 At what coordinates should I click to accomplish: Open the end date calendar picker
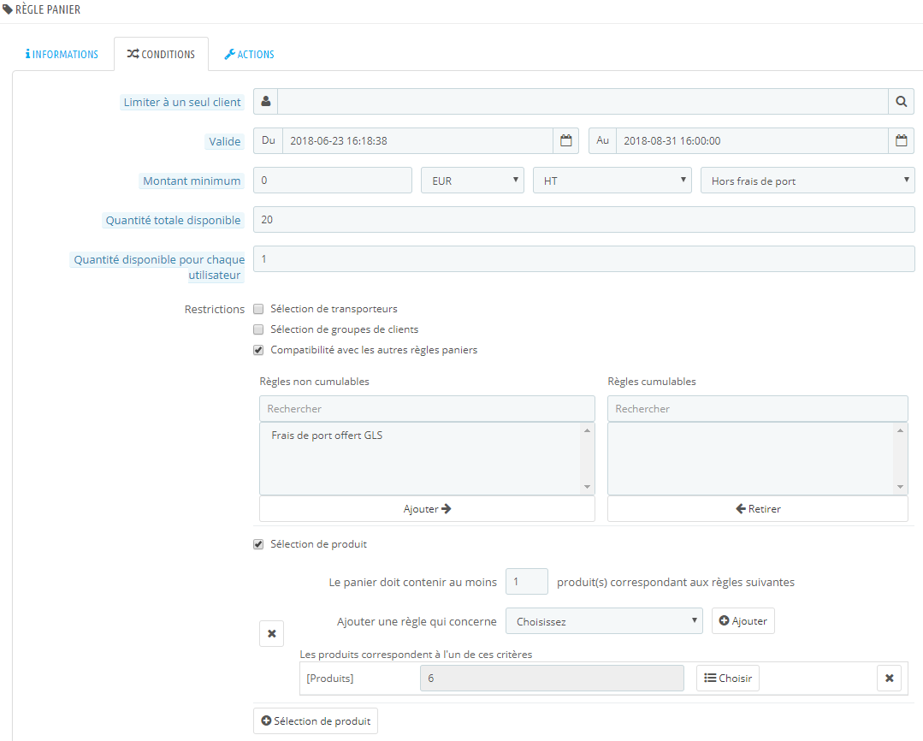tap(901, 141)
